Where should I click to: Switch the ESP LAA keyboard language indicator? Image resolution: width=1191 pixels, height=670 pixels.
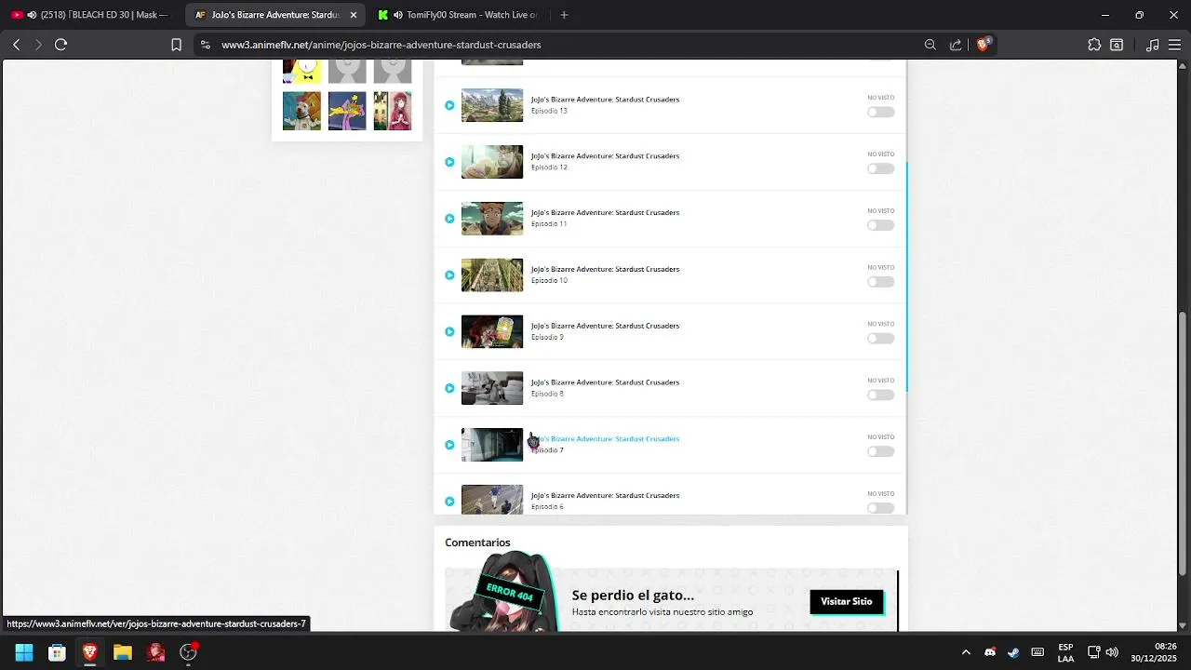pyautogui.click(x=1065, y=652)
